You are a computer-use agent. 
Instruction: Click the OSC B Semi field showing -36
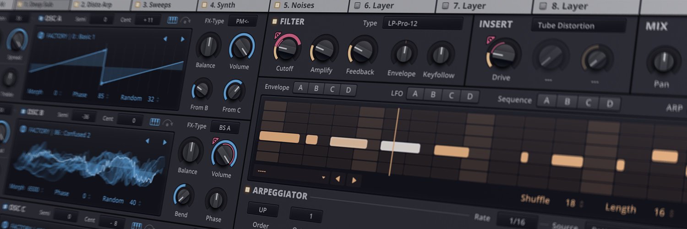tap(83, 116)
